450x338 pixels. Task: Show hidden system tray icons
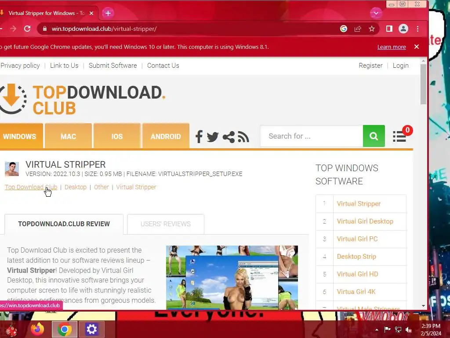tap(377, 330)
